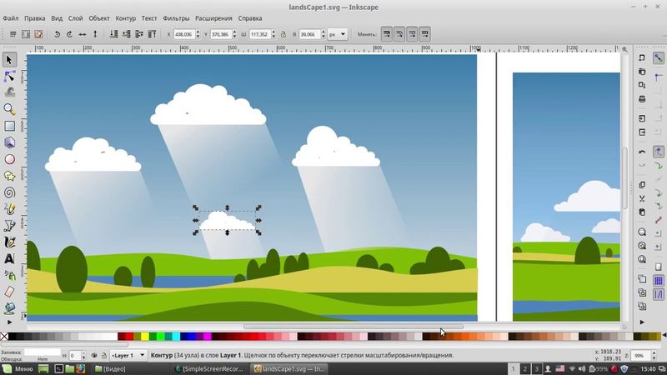The width and height of the screenshot is (667, 375).
Task: Flip selected object vertically
Action: point(95,34)
